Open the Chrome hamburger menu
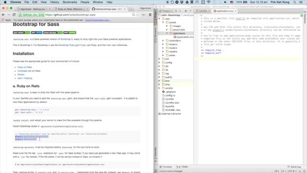This screenshot has height=173, width=307. (x=150, y=15)
